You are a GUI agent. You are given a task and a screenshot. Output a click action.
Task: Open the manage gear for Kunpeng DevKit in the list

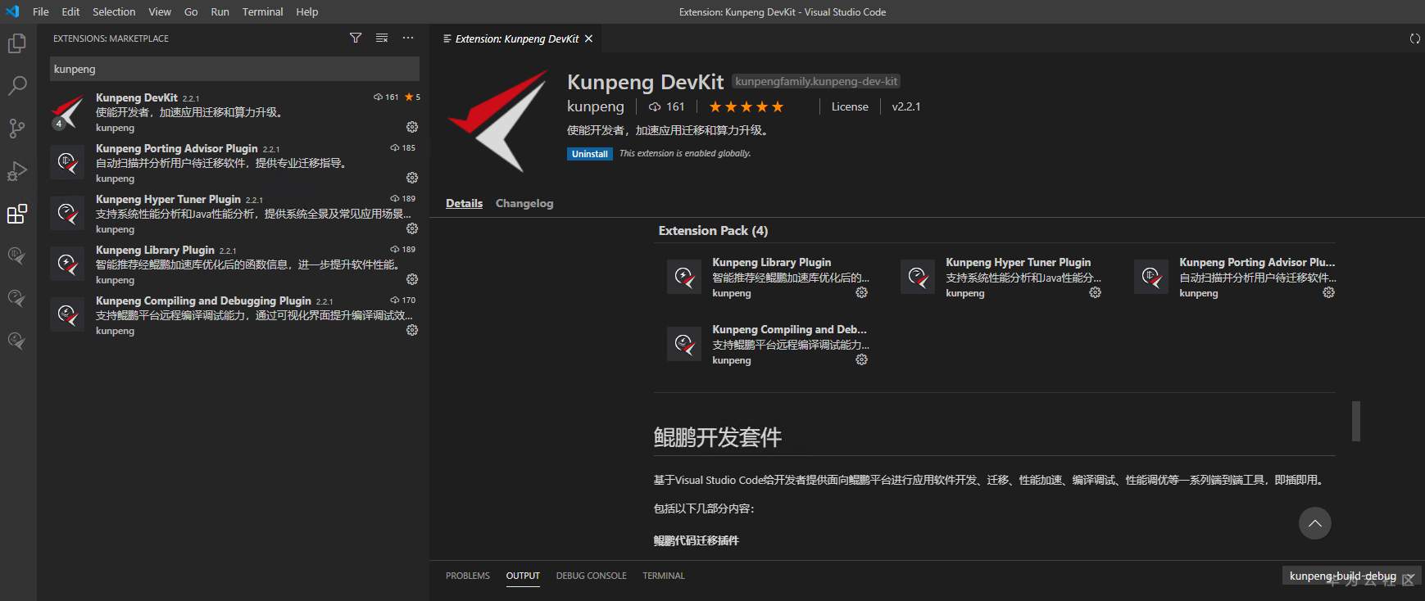[x=412, y=127]
